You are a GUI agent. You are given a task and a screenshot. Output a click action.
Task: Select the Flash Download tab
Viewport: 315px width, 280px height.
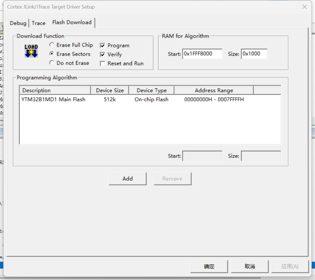72,22
